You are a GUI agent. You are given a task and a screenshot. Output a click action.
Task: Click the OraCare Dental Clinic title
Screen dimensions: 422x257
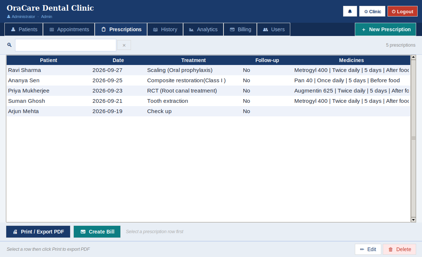50,8
